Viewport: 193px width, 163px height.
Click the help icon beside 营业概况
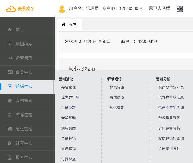pos(93,69)
